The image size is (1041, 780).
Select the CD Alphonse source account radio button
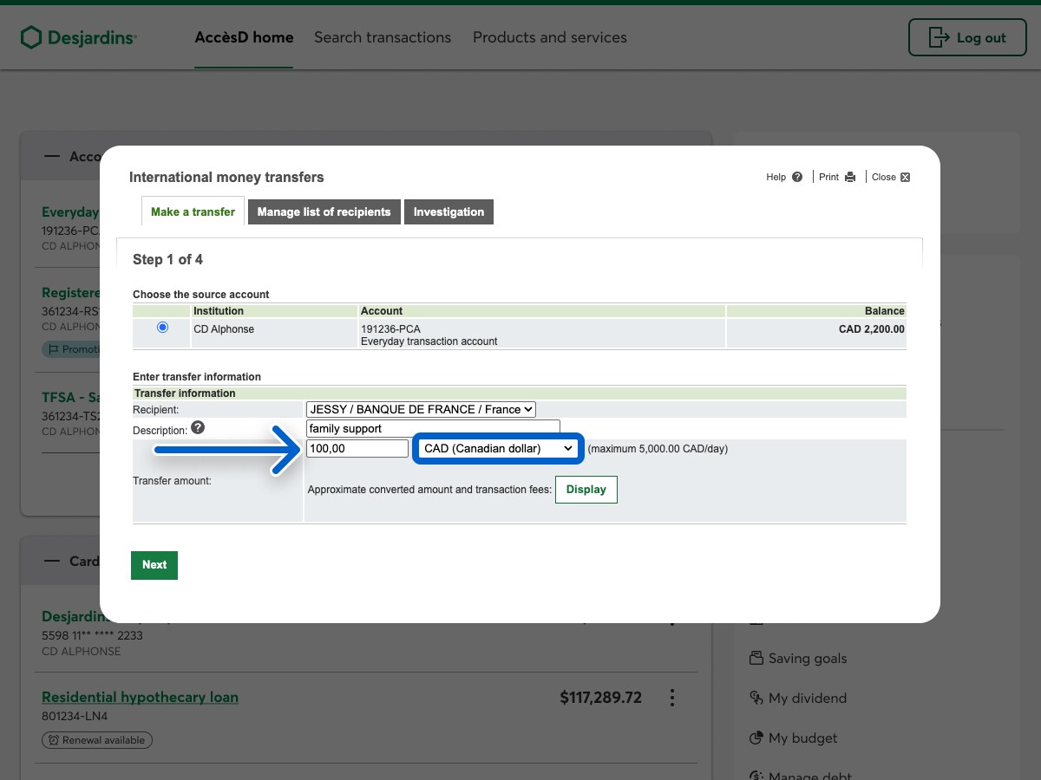pos(162,328)
